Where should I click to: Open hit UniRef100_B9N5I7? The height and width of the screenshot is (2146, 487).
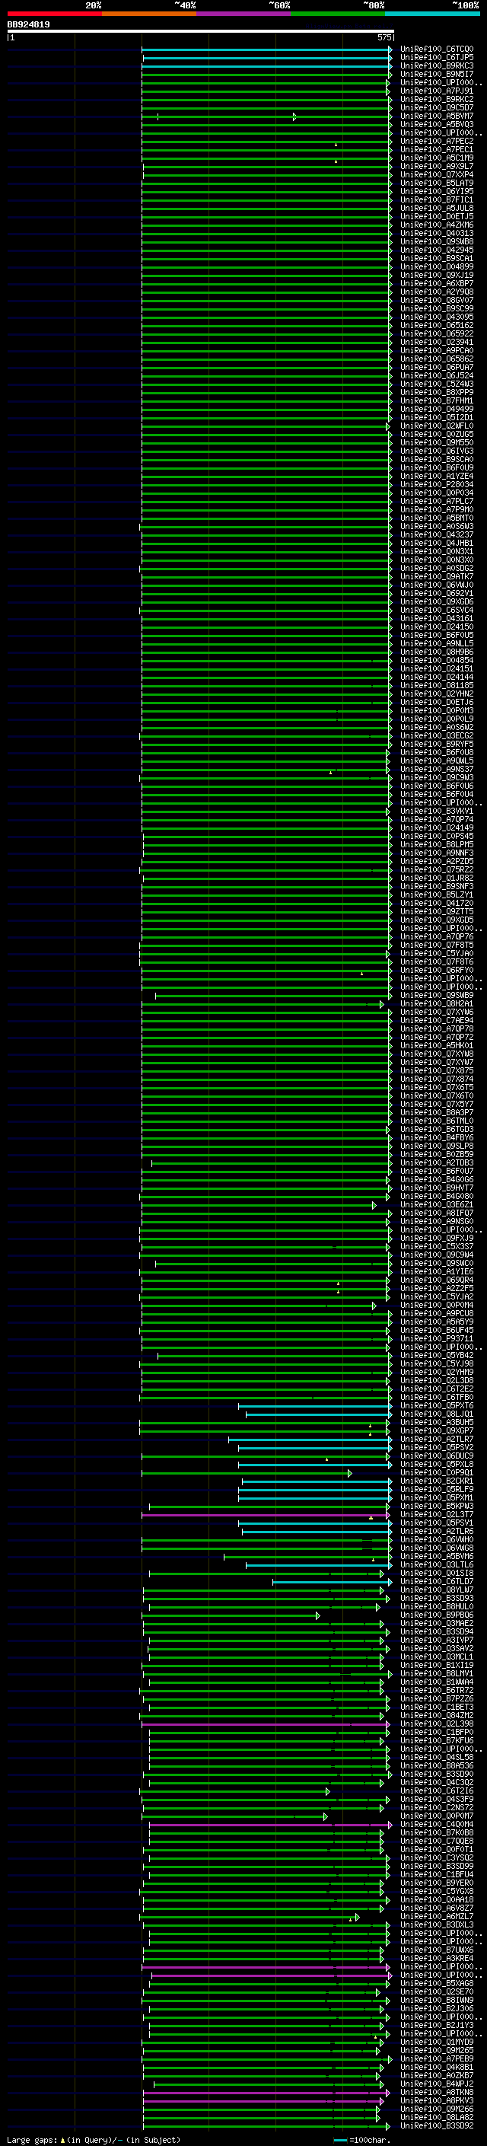pos(437,74)
